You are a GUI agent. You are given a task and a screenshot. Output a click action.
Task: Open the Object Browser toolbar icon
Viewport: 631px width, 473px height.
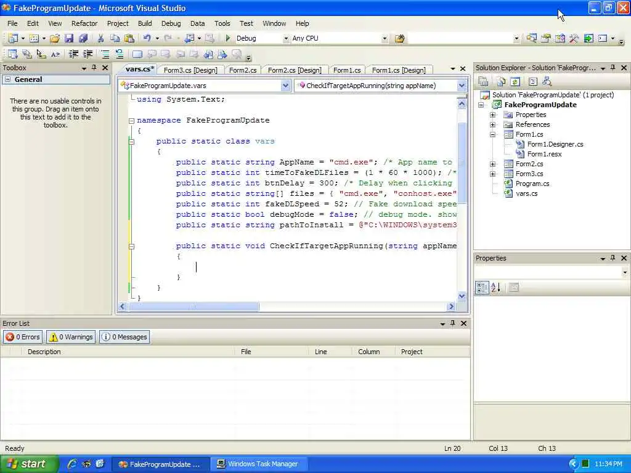pos(560,38)
